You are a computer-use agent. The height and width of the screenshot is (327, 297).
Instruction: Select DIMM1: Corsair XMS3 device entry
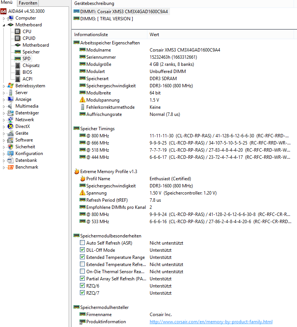121,11
